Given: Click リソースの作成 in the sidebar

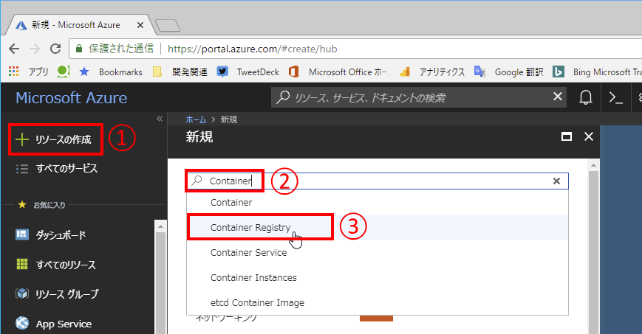Looking at the screenshot, I should 55,139.
